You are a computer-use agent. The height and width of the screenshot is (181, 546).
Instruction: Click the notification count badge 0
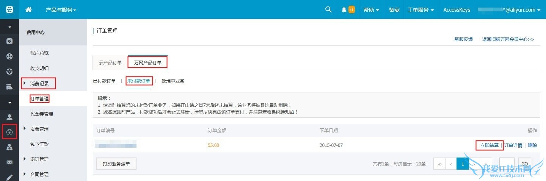tap(351, 10)
